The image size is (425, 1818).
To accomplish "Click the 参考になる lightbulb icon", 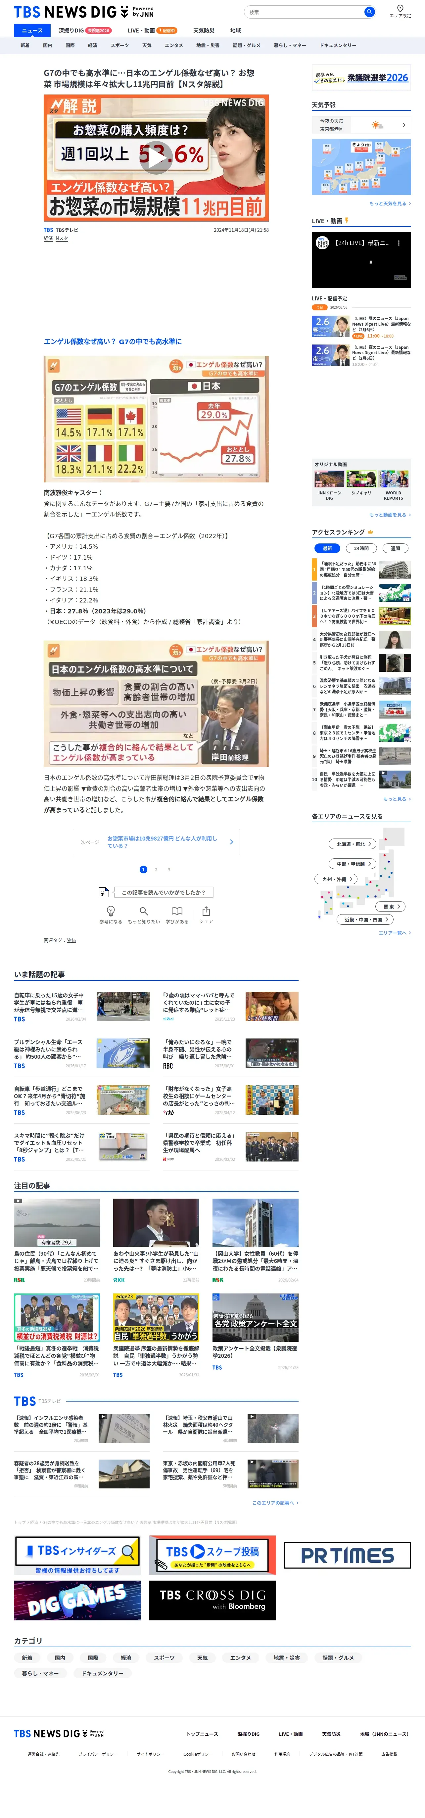I will (x=111, y=911).
